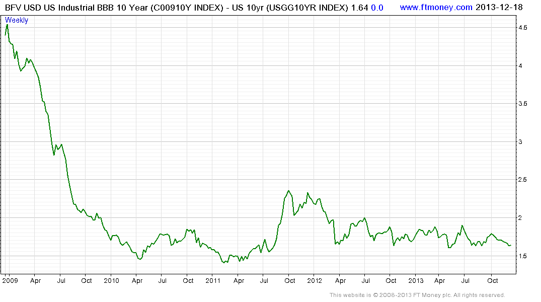
Task: Click the Apr label following 2009
Action: (36, 280)
